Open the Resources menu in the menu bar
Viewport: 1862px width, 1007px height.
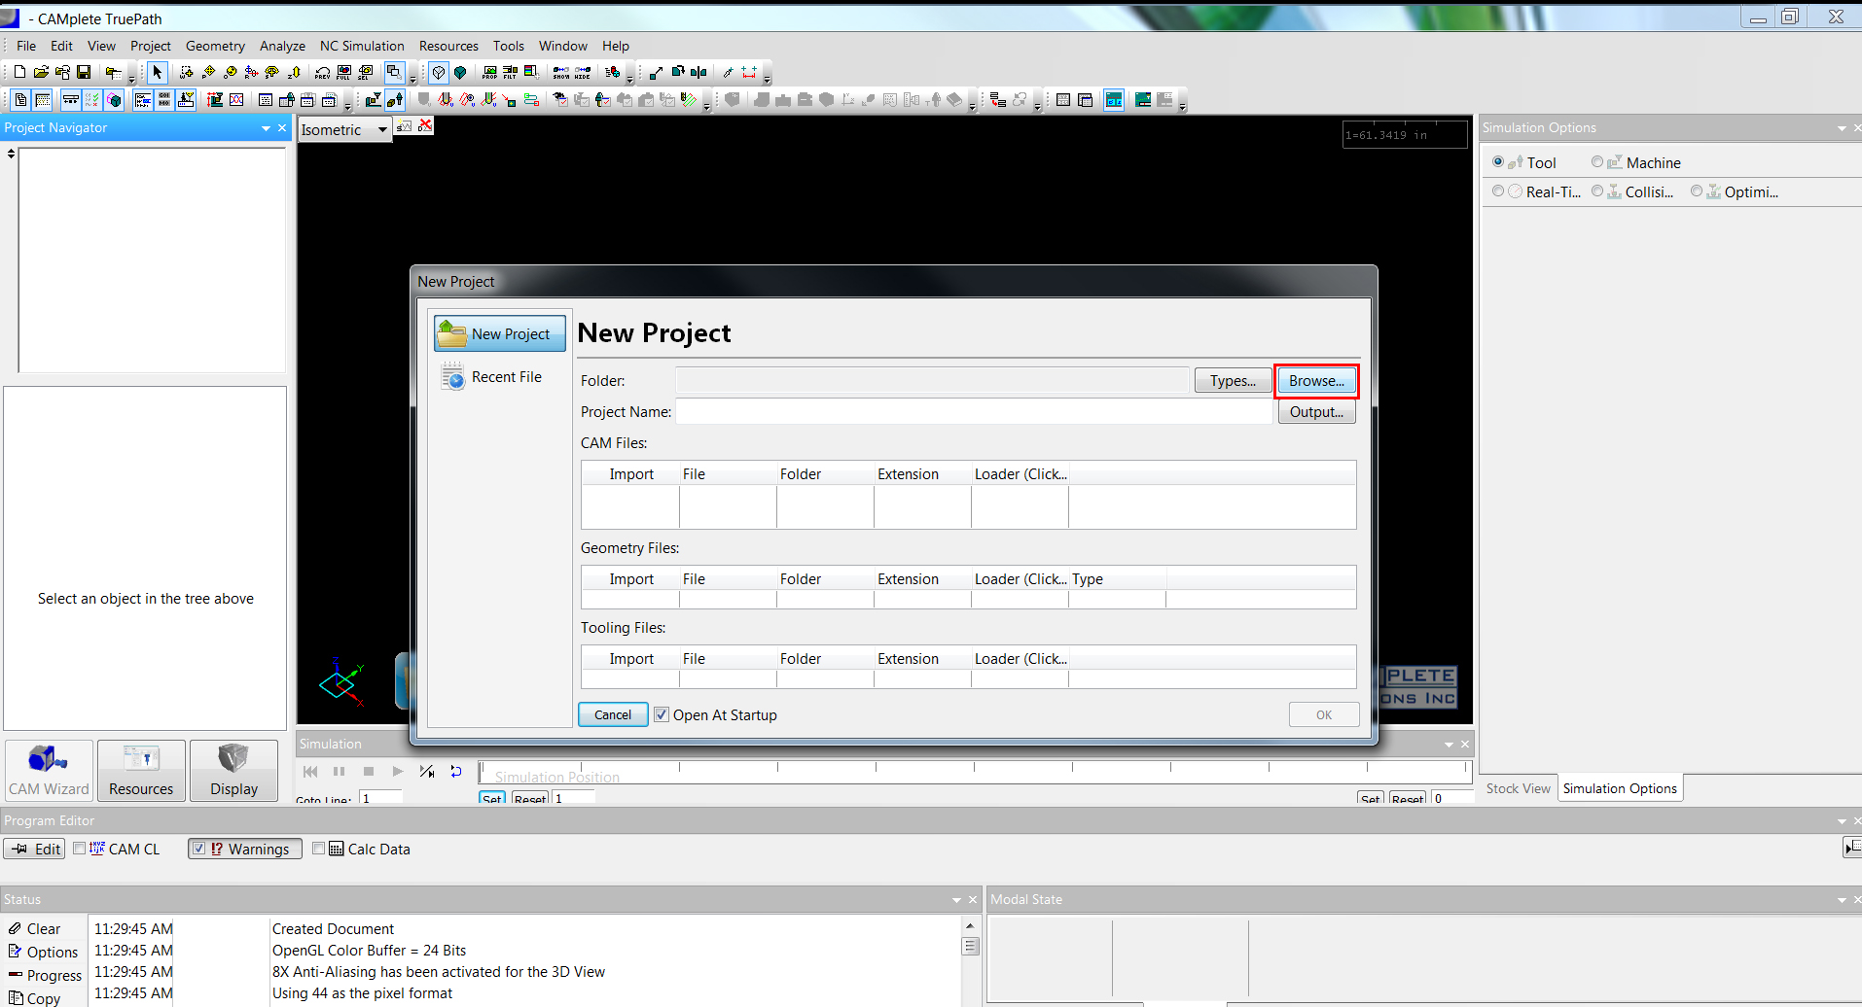[x=448, y=46]
